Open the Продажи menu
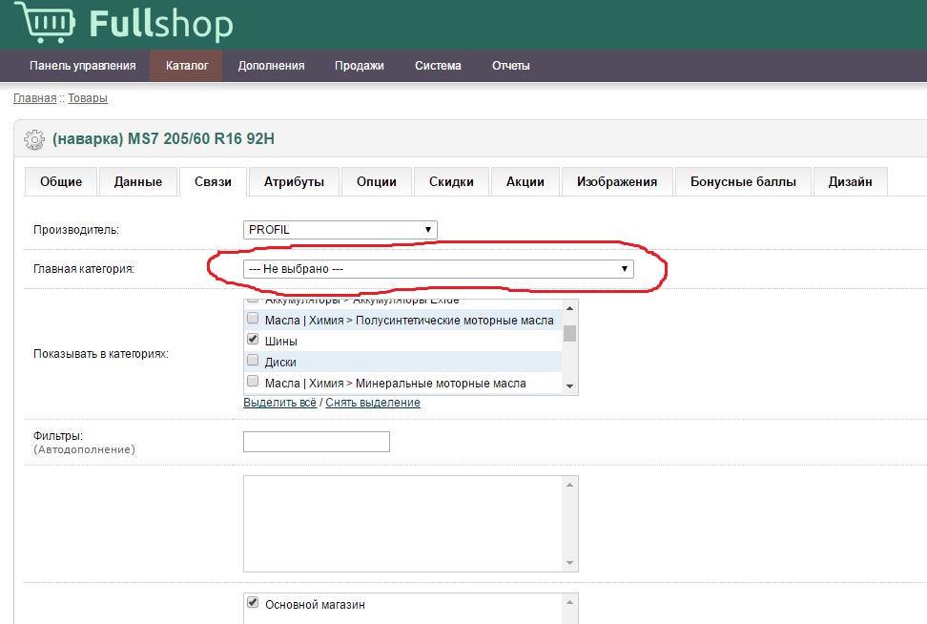The image size is (927, 624). pos(360,66)
